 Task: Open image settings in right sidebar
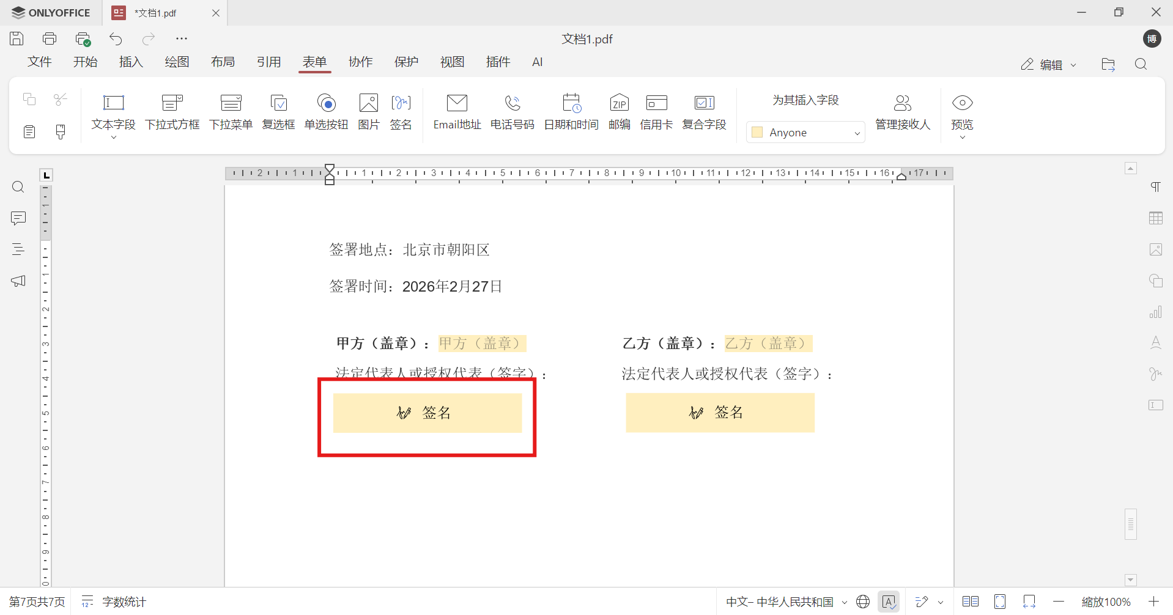pos(1156,249)
